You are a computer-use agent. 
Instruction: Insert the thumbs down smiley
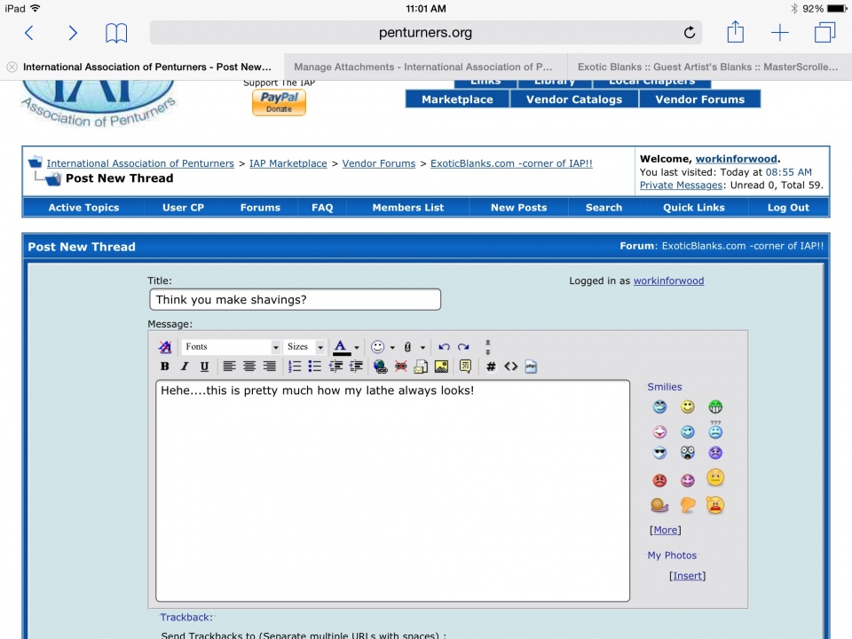pyautogui.click(x=687, y=505)
